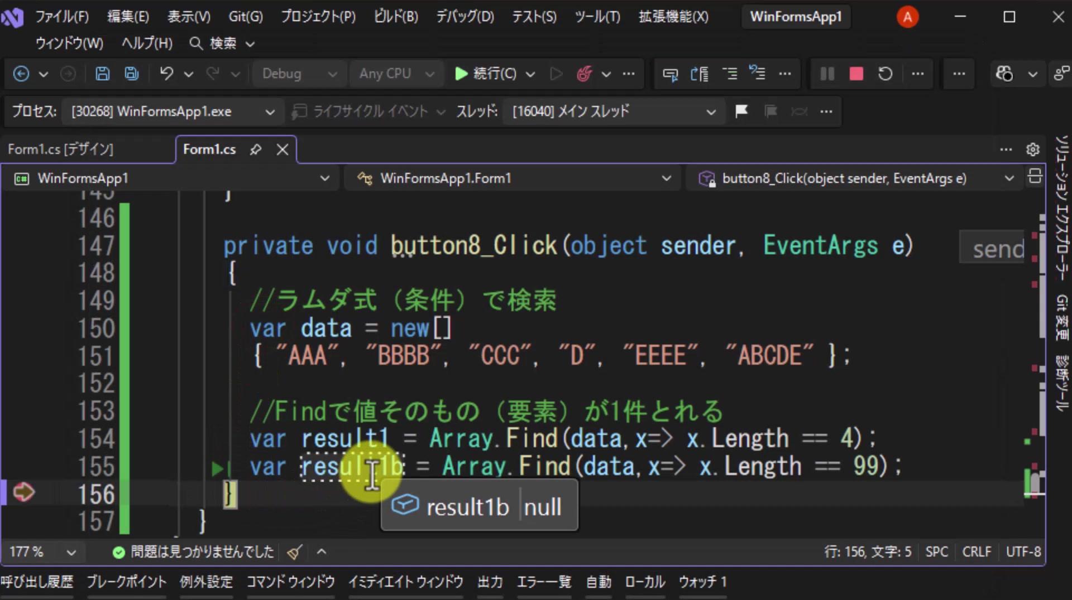The height and width of the screenshot is (600, 1072).
Task: Click the UTF-8 encoding indicator
Action: [1023, 552]
